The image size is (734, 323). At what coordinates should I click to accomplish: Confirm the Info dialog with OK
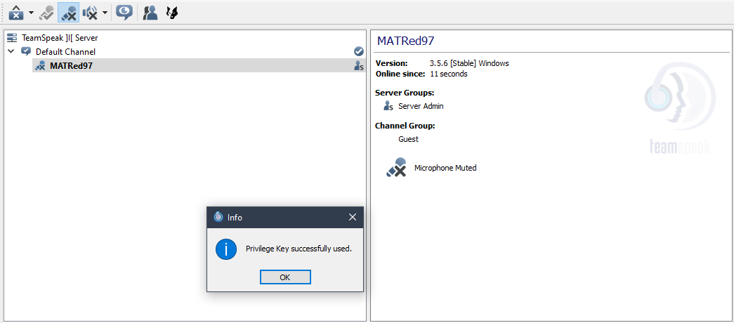click(285, 277)
